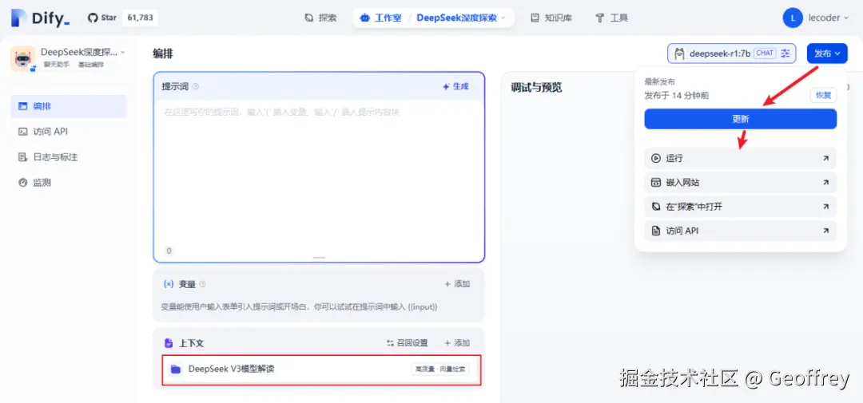Open the 探索 tab
The width and height of the screenshot is (863, 403).
click(321, 18)
